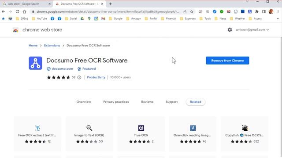Open the Reviews tab
This screenshot has width=282, height=158.
[x=147, y=102]
